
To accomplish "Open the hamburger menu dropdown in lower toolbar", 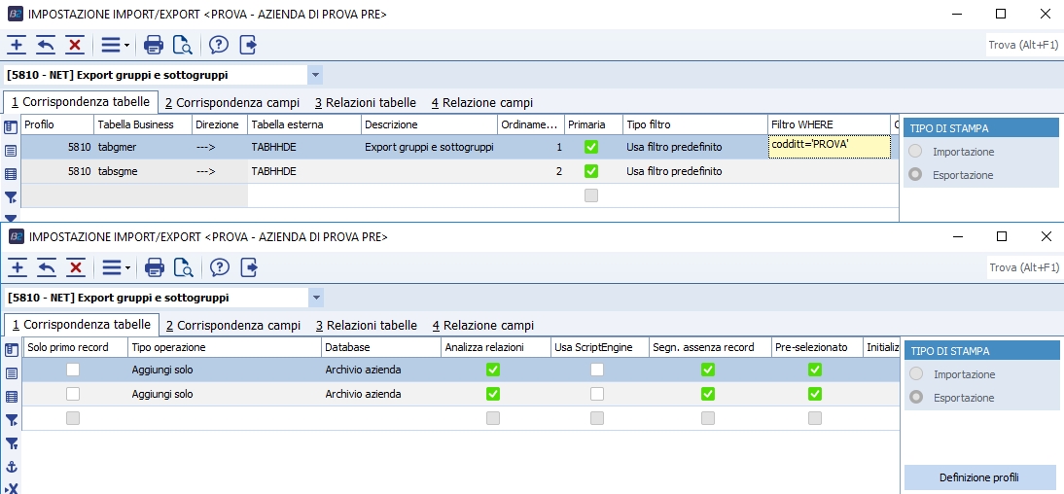I will click(115, 267).
